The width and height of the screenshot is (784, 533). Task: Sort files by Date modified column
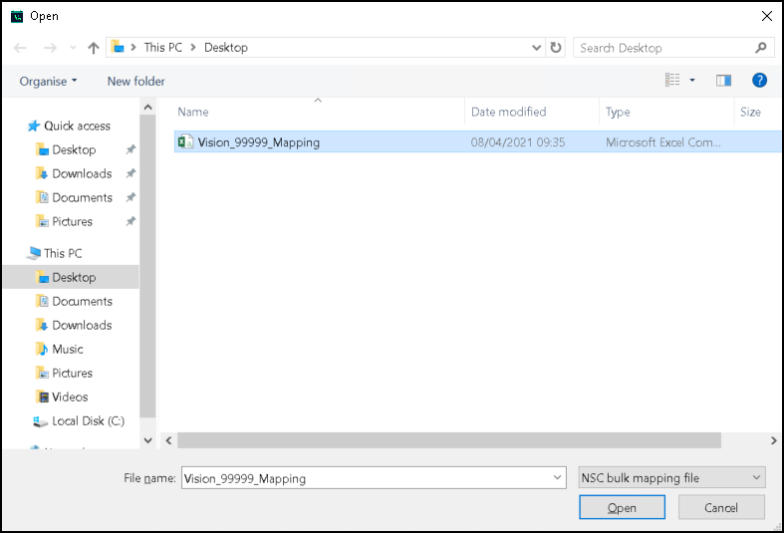pyautogui.click(x=508, y=112)
